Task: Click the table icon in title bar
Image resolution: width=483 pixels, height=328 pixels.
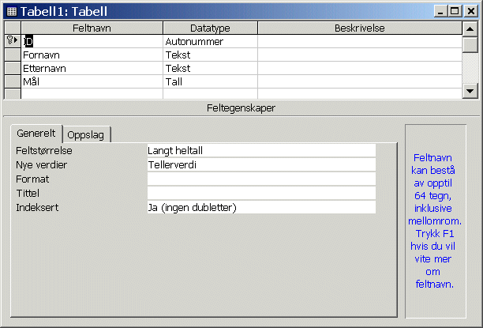Action: coord(12,11)
